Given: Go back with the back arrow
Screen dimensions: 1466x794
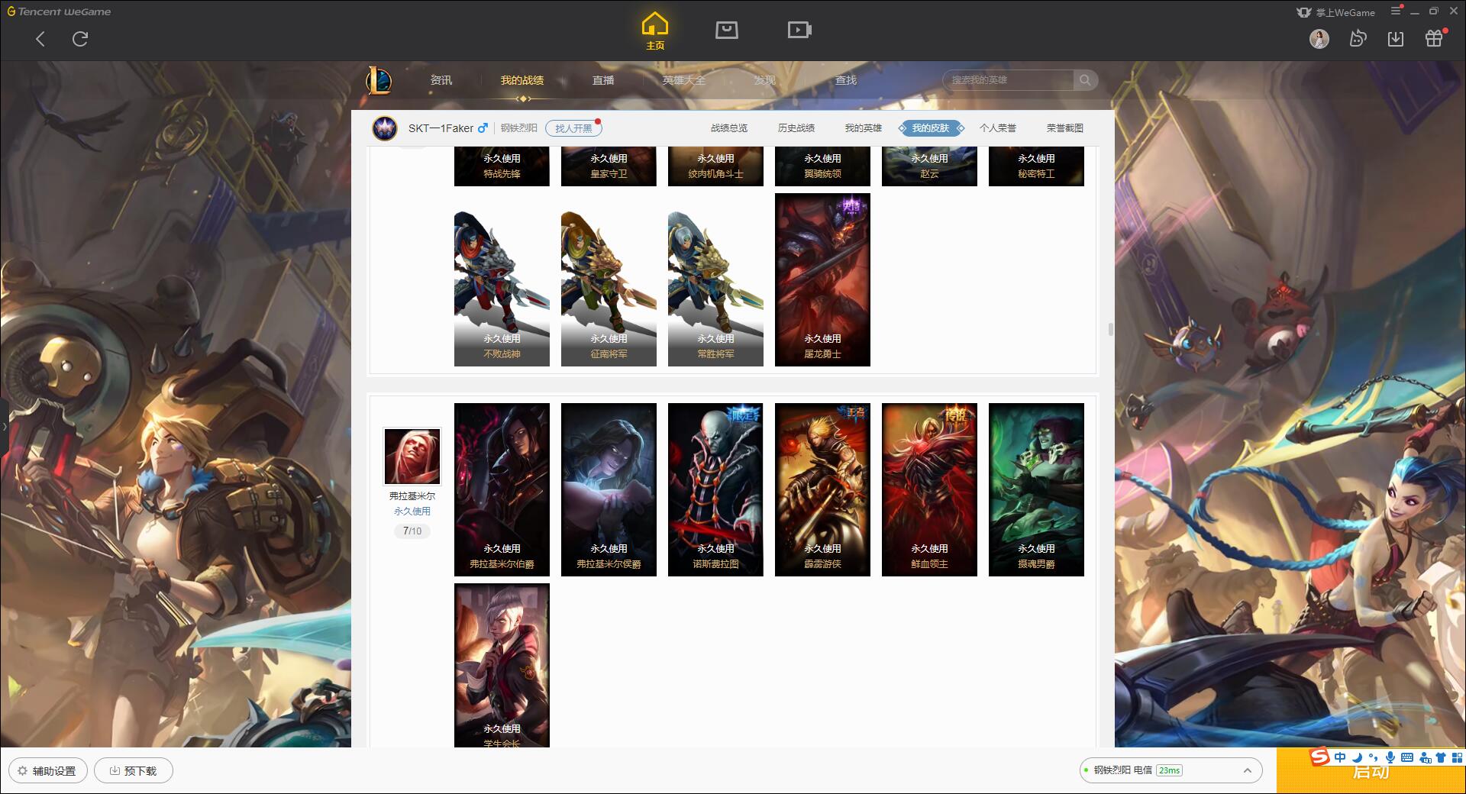Looking at the screenshot, I should (40, 39).
